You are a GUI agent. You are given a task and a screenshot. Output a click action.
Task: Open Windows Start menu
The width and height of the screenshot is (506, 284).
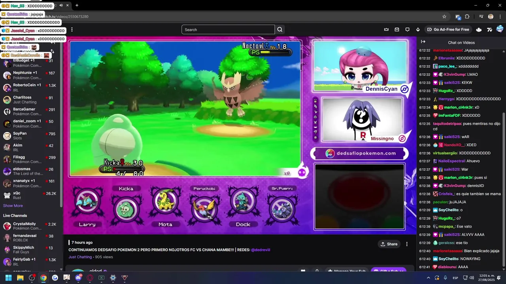pos(8,278)
